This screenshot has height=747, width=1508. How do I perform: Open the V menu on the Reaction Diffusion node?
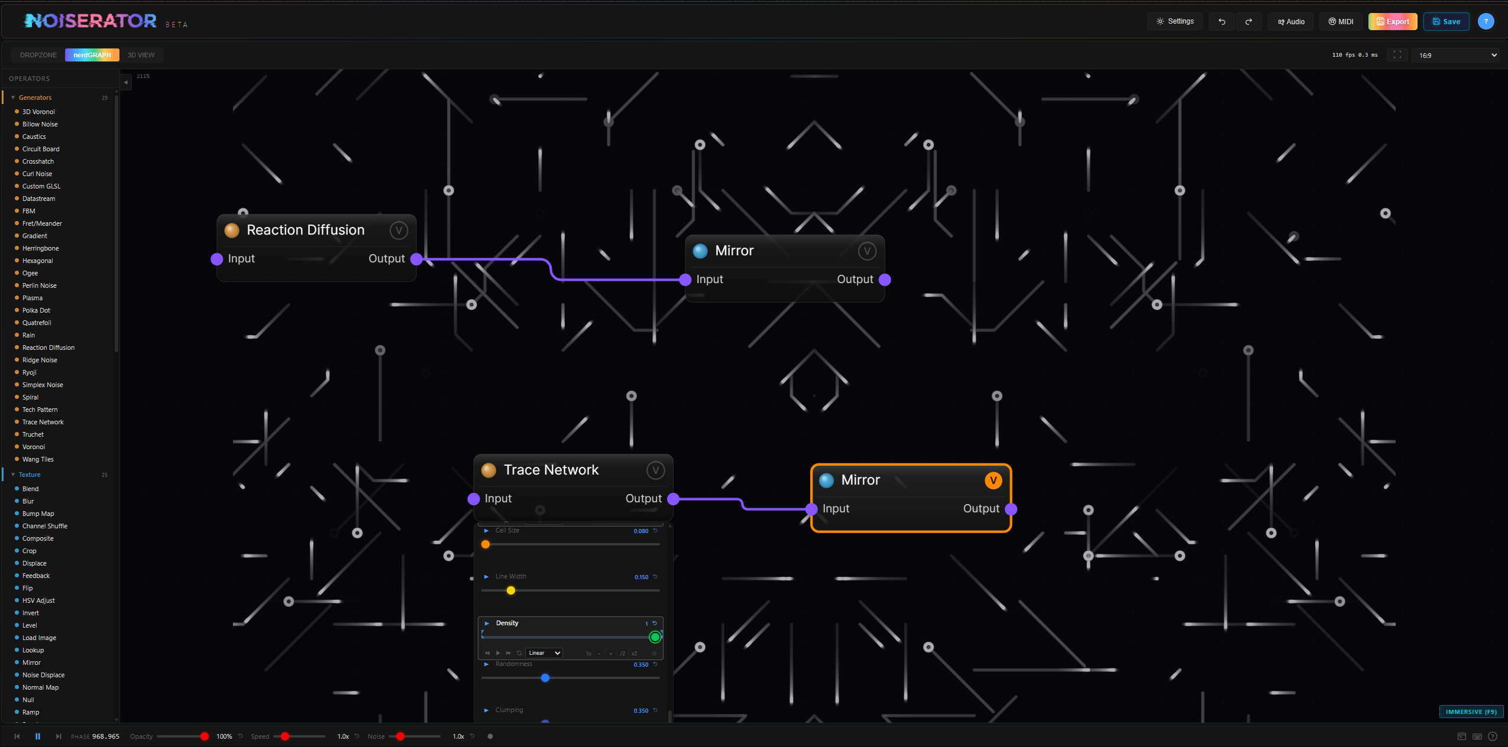coord(399,230)
